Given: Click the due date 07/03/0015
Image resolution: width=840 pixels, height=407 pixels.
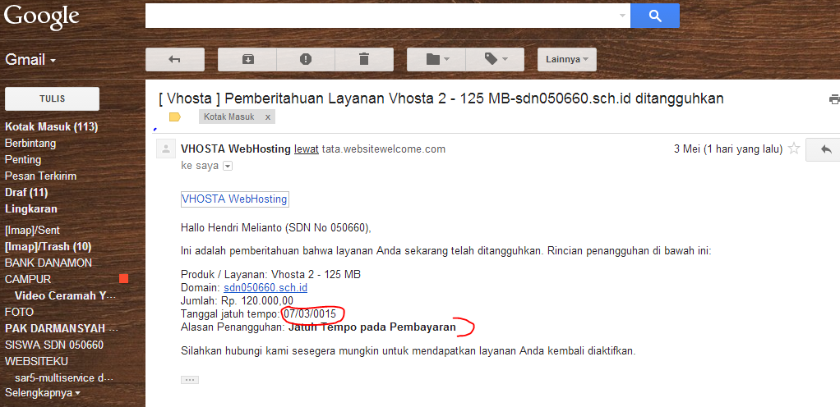Looking at the screenshot, I should coord(310,314).
